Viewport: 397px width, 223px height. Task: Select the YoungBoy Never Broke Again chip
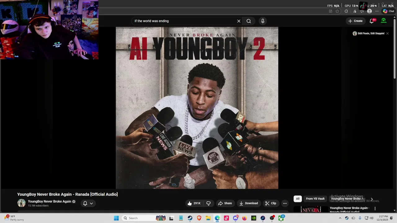point(348,199)
